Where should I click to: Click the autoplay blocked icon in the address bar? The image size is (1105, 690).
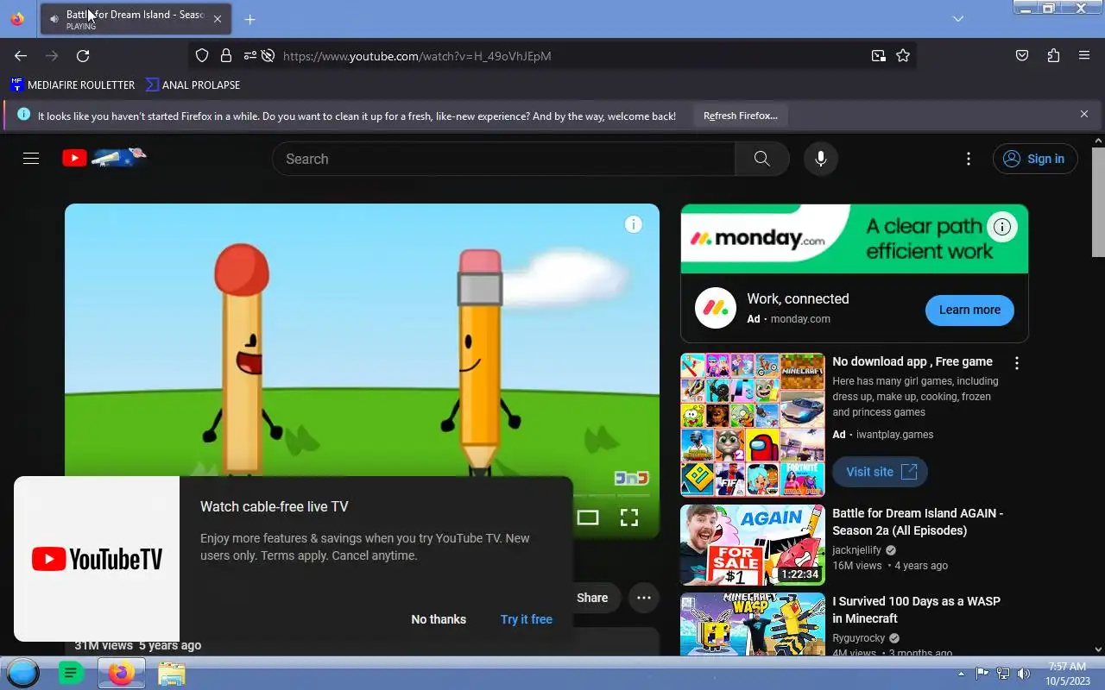click(268, 56)
